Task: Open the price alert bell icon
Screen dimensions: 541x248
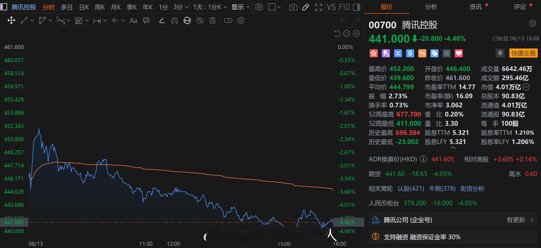Action: [500, 53]
